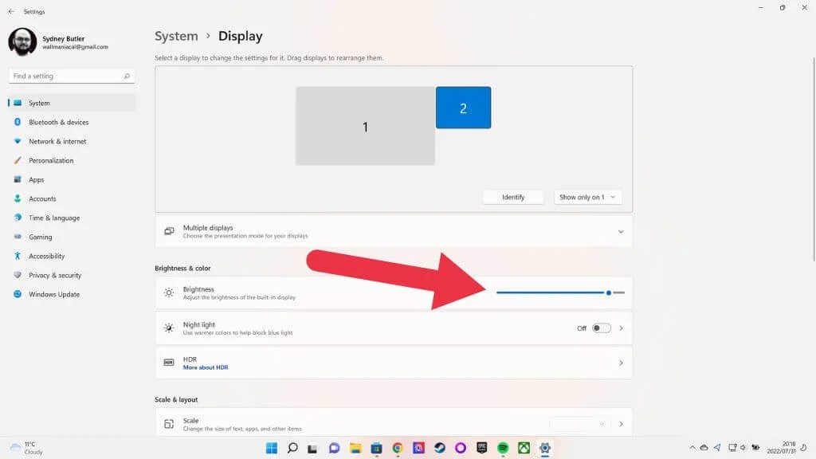Click the Gaming controller icon in sidebar
Image resolution: width=816 pixels, height=459 pixels.
(15, 237)
